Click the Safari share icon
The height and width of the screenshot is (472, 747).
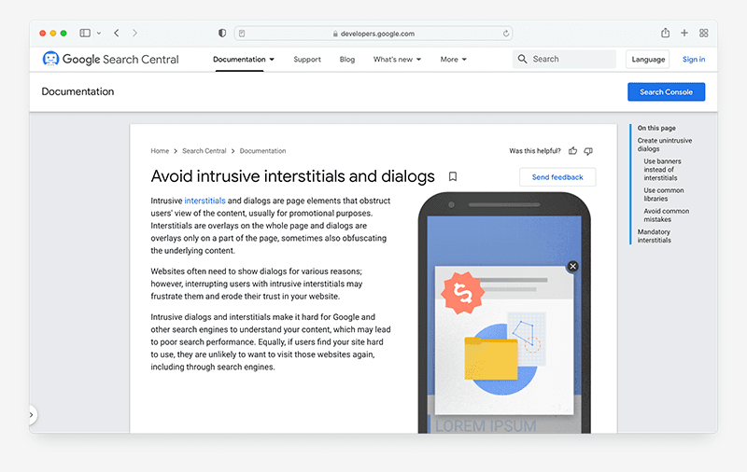tap(666, 33)
